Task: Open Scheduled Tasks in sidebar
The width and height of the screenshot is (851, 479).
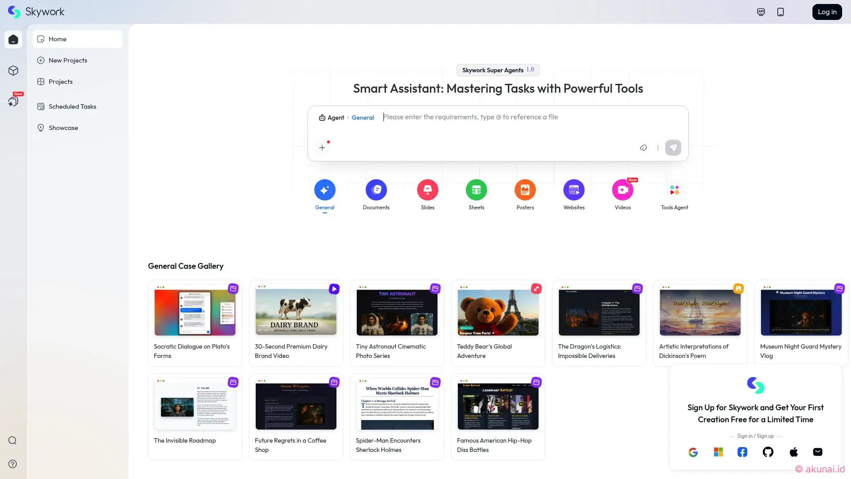Action: (x=72, y=106)
